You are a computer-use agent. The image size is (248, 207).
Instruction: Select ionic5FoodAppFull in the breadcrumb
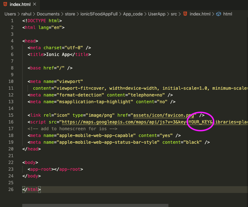click(x=99, y=14)
